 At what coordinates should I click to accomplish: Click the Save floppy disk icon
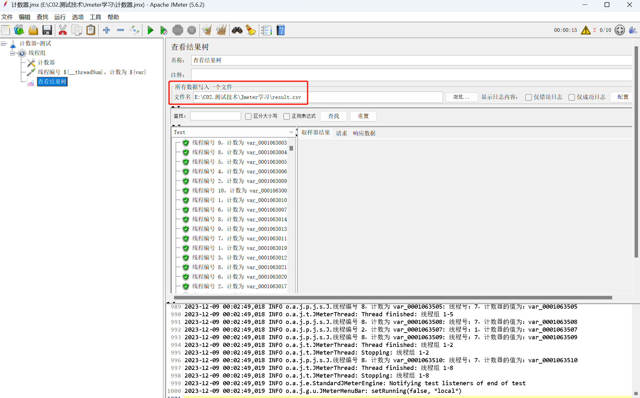tap(47, 30)
